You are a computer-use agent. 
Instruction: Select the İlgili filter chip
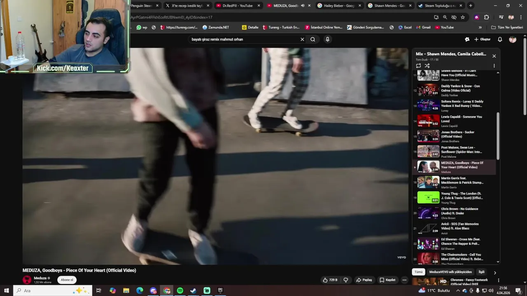481,272
